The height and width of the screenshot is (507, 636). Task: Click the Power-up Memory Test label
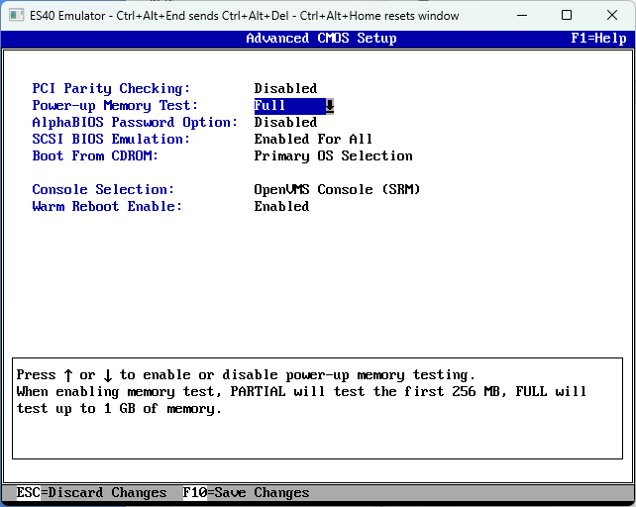[x=115, y=105]
